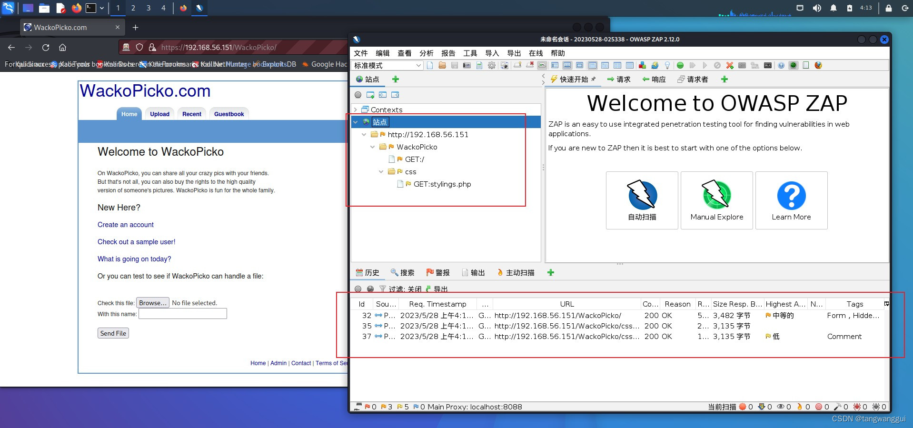Click the Persist Session floppy-disk icon
913x428 pixels.
455,65
